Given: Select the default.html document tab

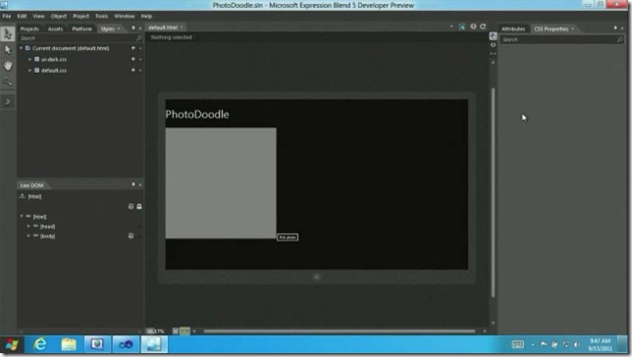Looking at the screenshot, I should (x=163, y=27).
